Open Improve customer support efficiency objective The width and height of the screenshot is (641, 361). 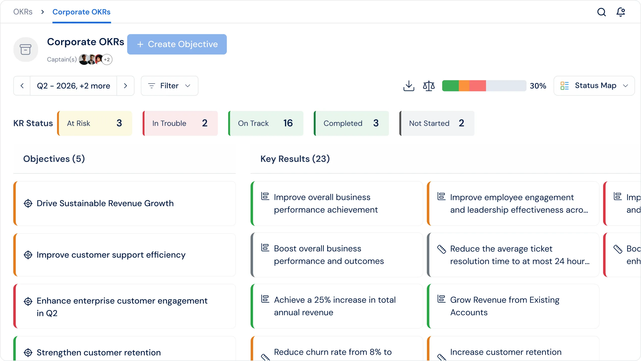(x=124, y=255)
